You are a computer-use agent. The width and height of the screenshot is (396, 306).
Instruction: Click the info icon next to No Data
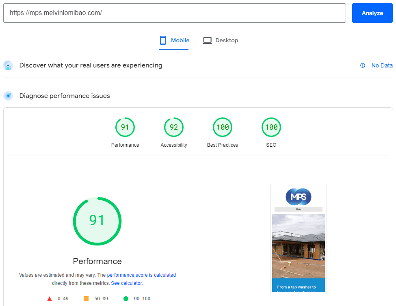click(363, 65)
